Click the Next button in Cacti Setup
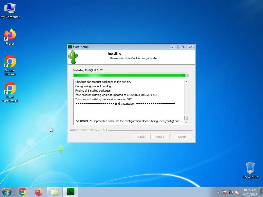This screenshot has width=263, height=197. click(x=160, y=137)
